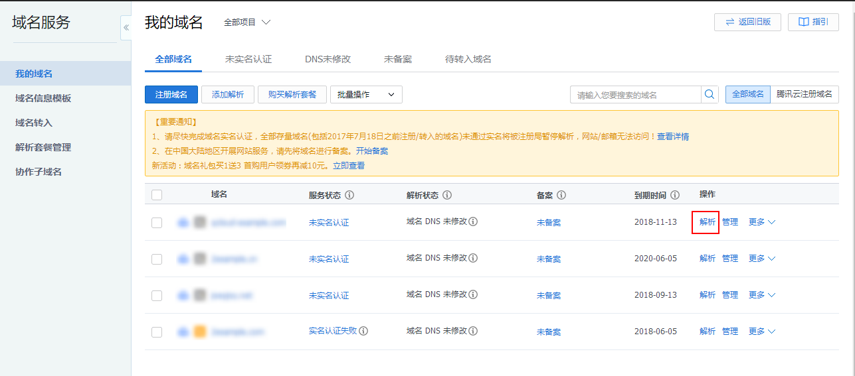Click info icon beside 备案 header
The height and width of the screenshot is (376, 855).
click(x=561, y=196)
